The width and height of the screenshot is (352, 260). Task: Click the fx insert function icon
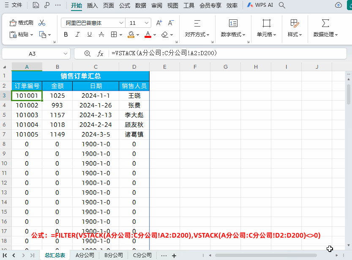[x=100, y=54]
